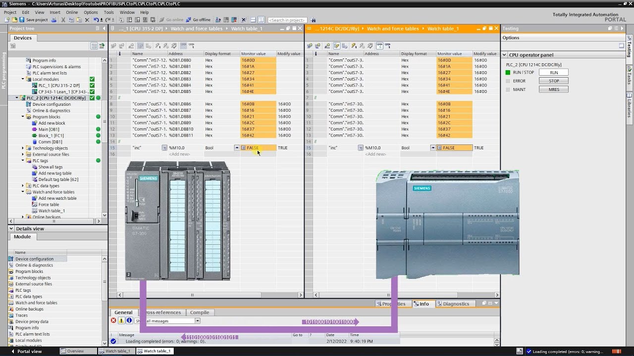This screenshot has width=634, height=356.
Task: Collapse the Local modules tree node
Action: 23,79
